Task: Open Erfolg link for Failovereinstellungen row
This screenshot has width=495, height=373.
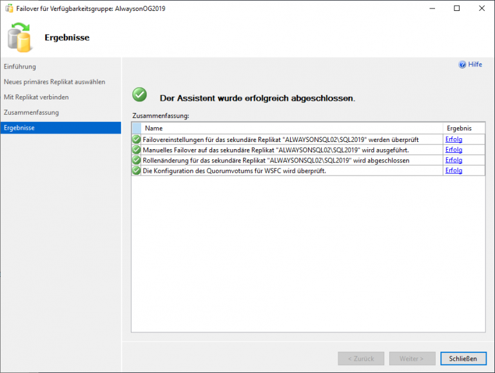Action: (454, 139)
